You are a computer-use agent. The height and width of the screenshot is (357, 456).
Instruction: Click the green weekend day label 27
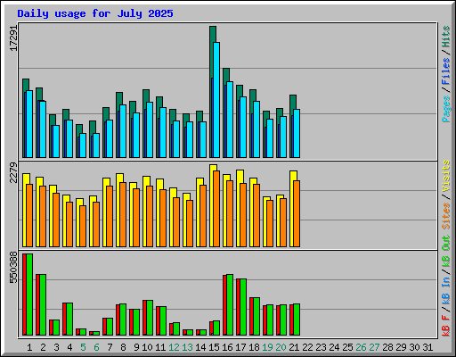[x=374, y=347]
